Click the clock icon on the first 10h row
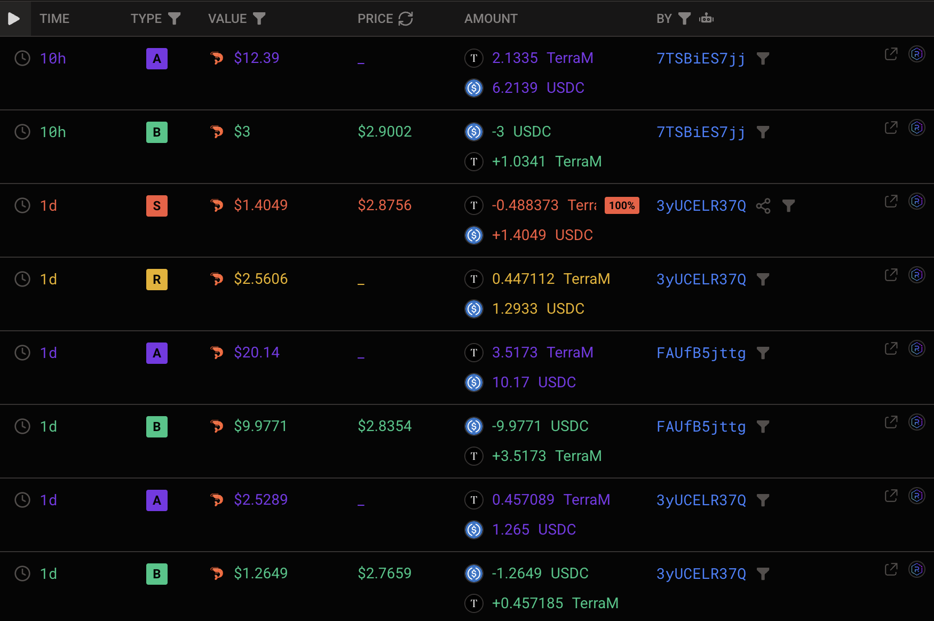 pyautogui.click(x=22, y=58)
